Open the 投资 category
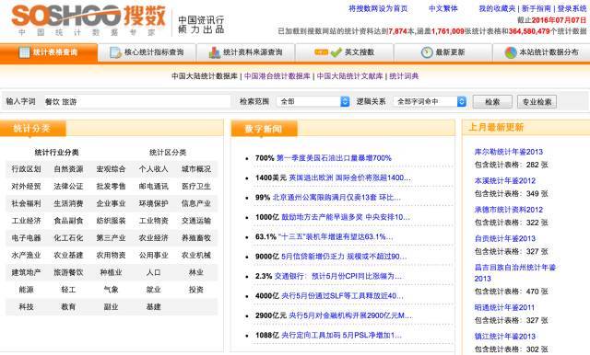The image size is (590, 355). 196,290
